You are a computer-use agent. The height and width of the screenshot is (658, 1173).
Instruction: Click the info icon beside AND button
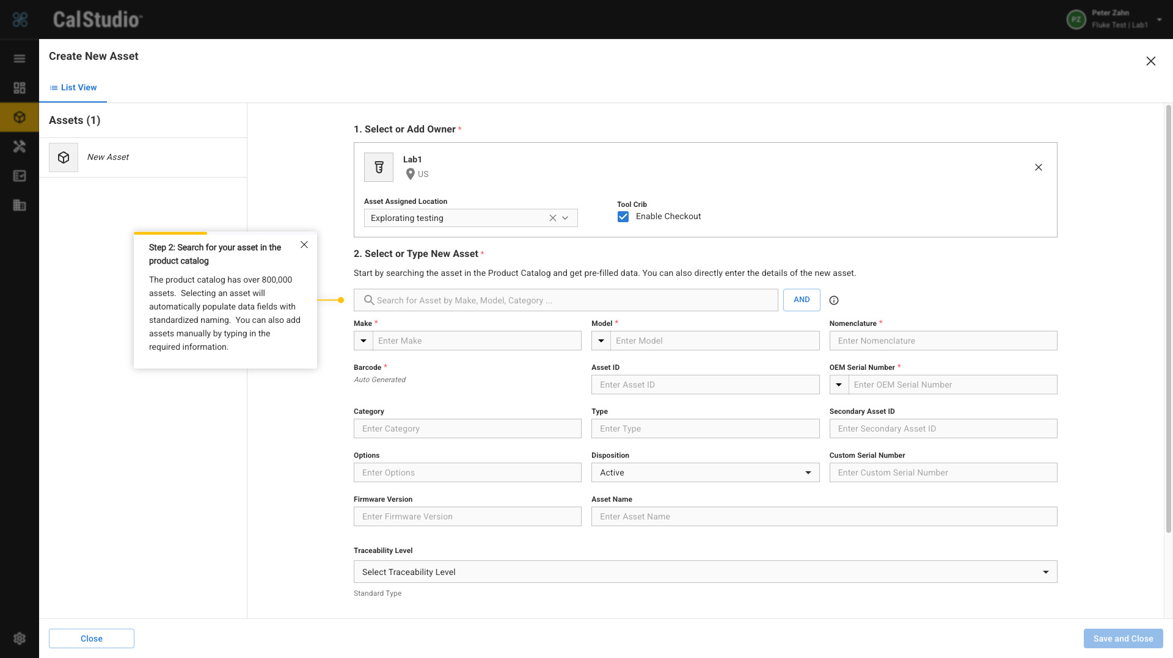[x=834, y=300]
